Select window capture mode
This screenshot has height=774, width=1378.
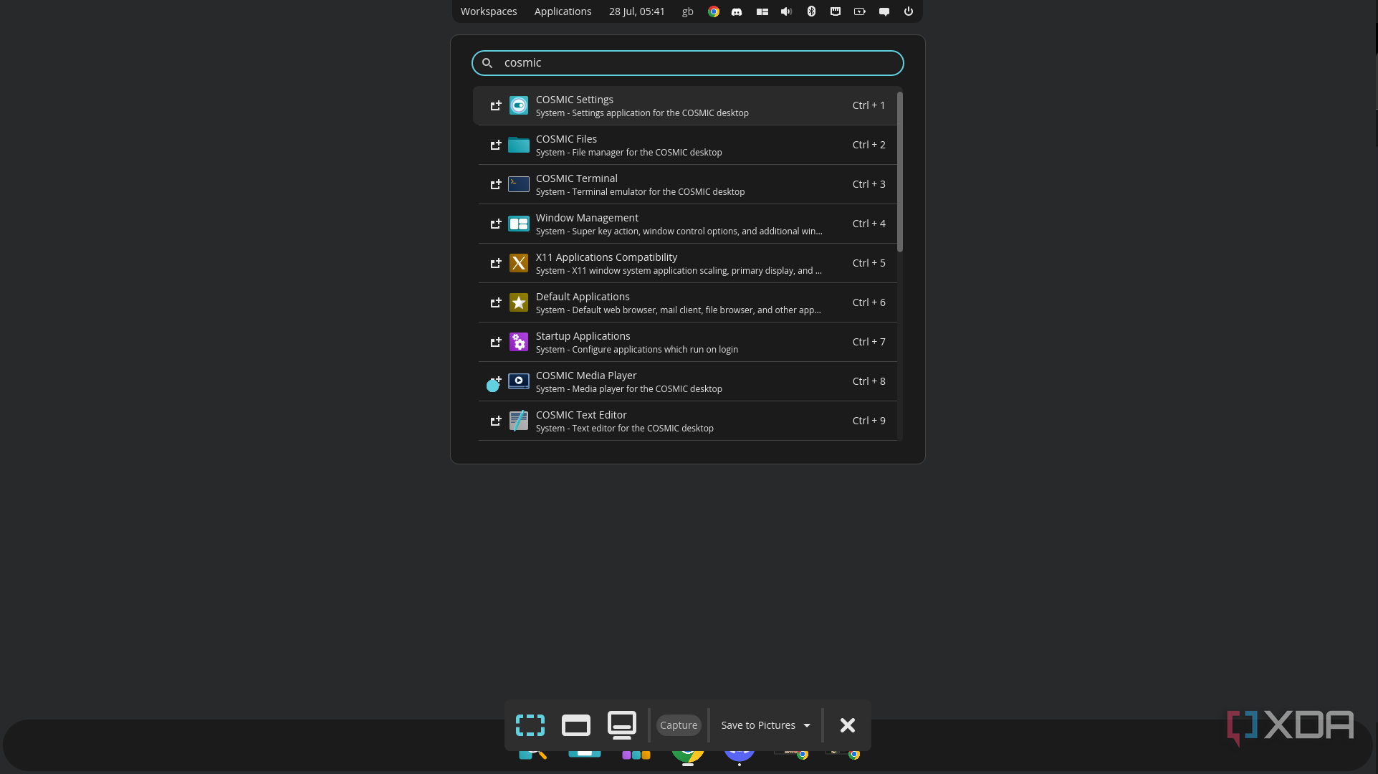coord(576,725)
